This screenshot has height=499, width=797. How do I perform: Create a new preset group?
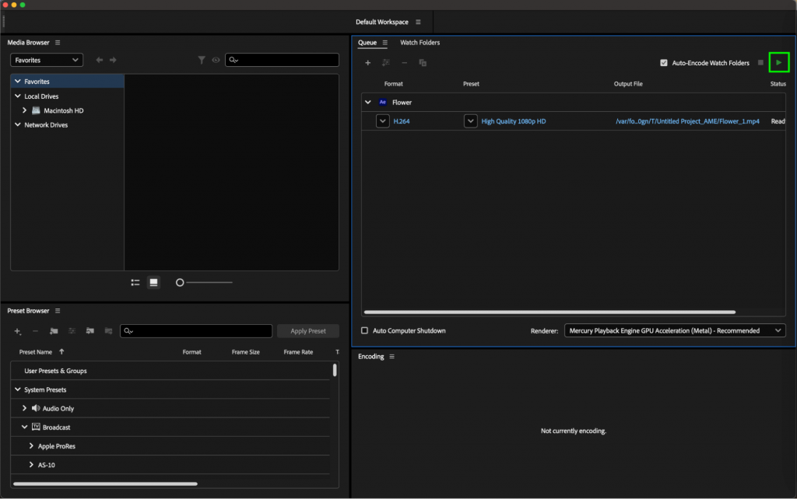click(53, 331)
